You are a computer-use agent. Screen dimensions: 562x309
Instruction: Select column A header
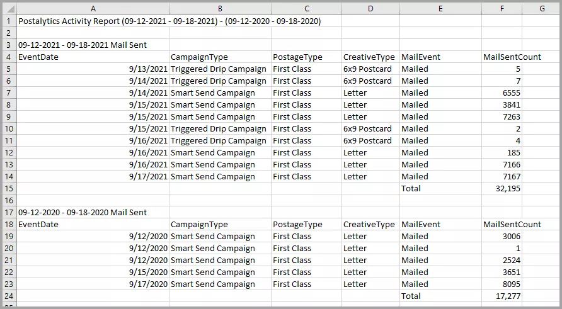coord(93,9)
